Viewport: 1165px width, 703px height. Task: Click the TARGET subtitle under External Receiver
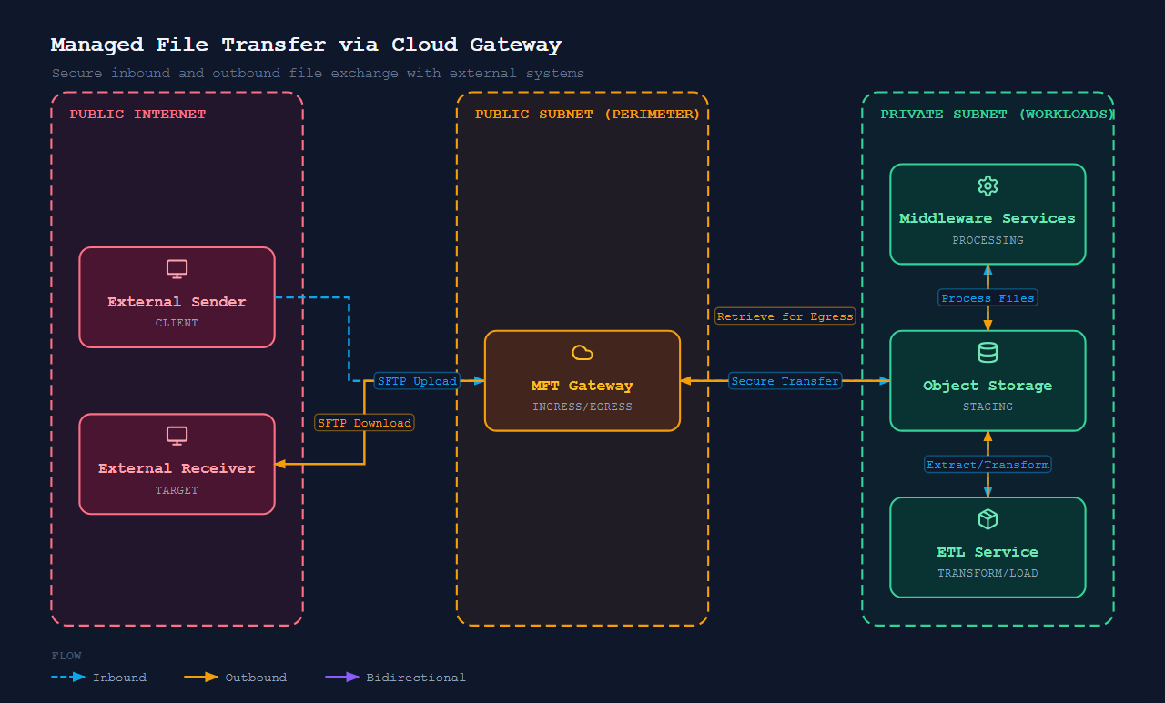(177, 490)
